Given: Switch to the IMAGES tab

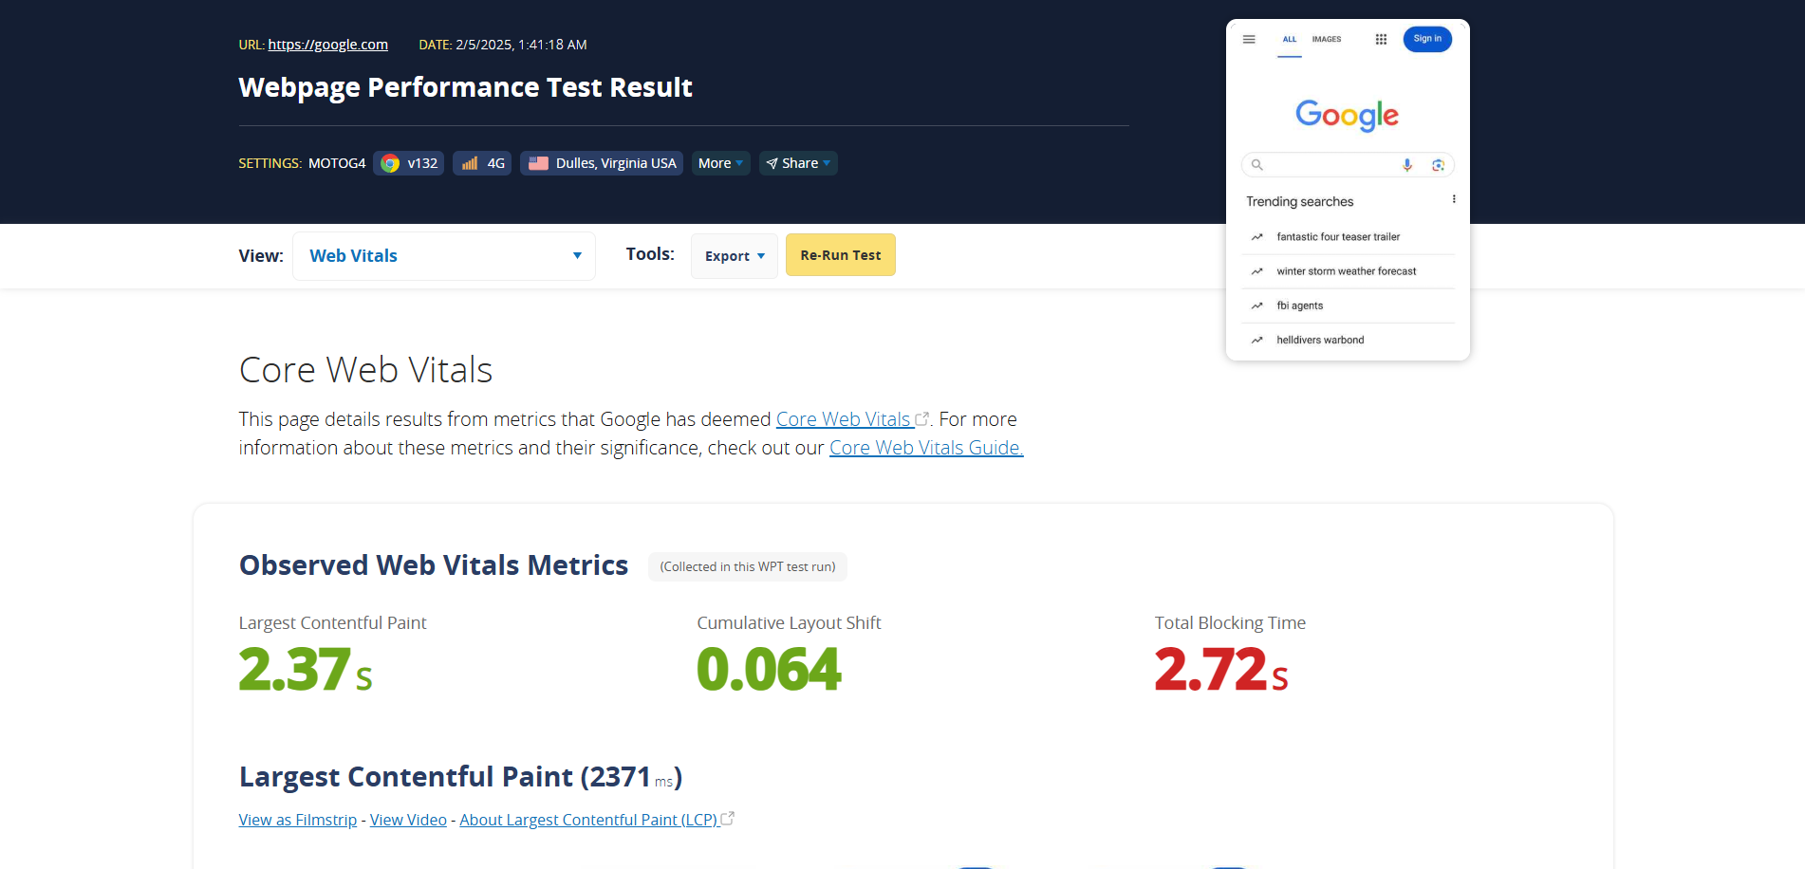Looking at the screenshot, I should 1326,39.
